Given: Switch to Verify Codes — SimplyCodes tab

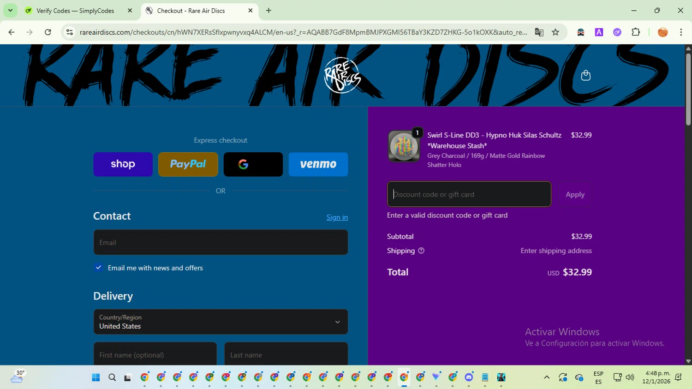Looking at the screenshot, I should pos(78,11).
